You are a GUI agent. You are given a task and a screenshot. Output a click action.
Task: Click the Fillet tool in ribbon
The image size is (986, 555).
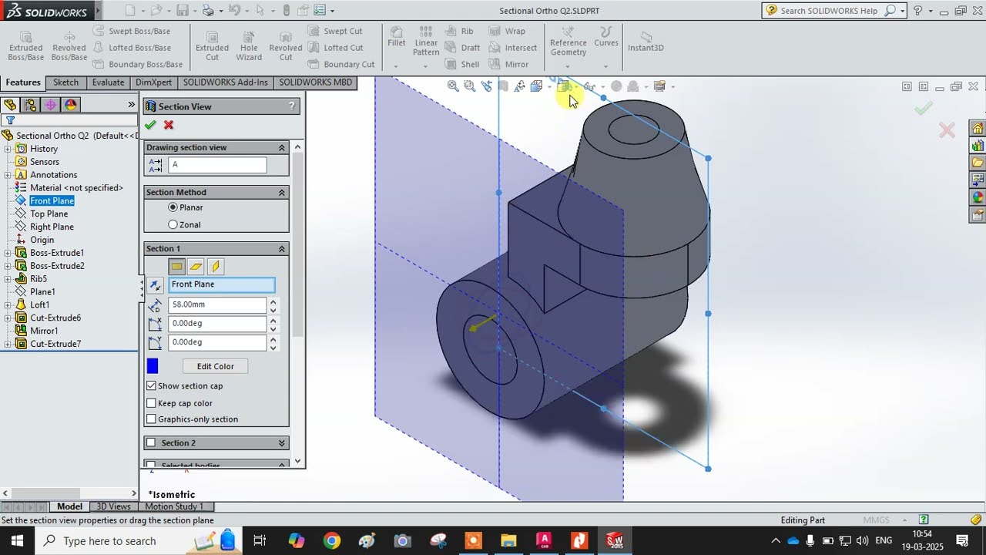click(x=397, y=37)
